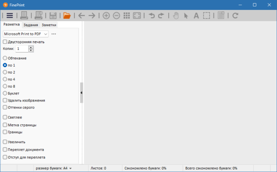Check the Светлее checkbox
The height and width of the screenshot is (172, 277).
(5, 117)
